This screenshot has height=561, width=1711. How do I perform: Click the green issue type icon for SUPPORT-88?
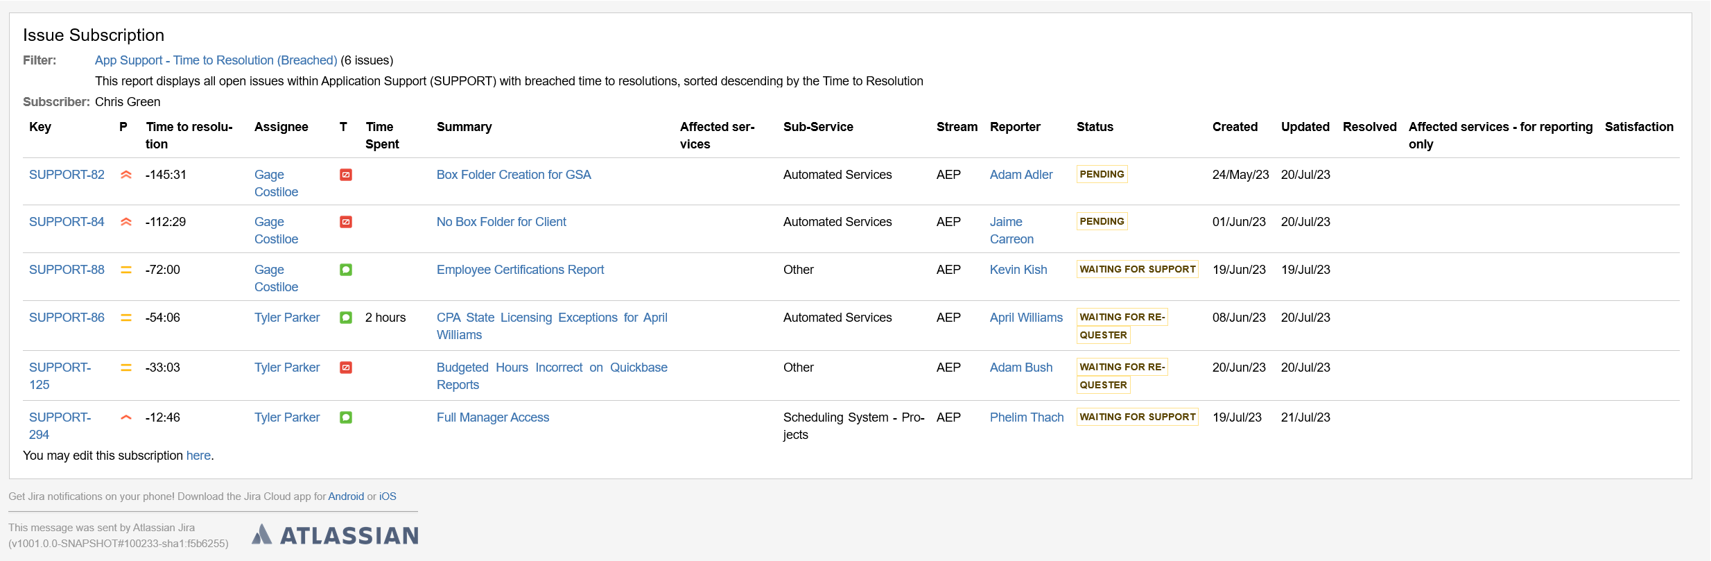click(x=346, y=270)
